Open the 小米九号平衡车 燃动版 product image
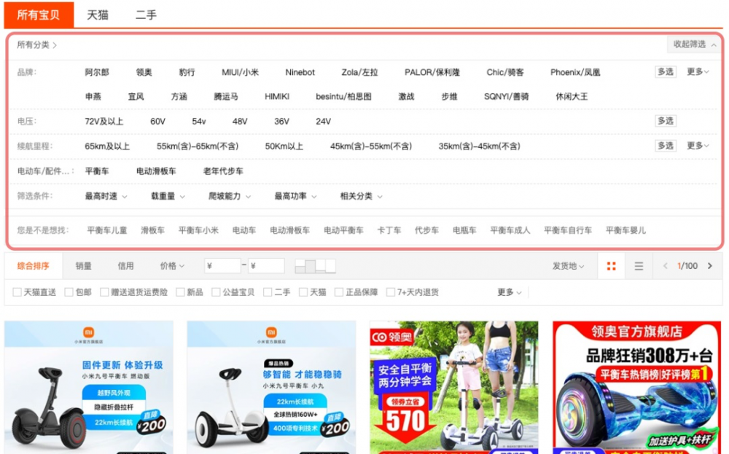The image size is (729, 454). tap(89, 387)
